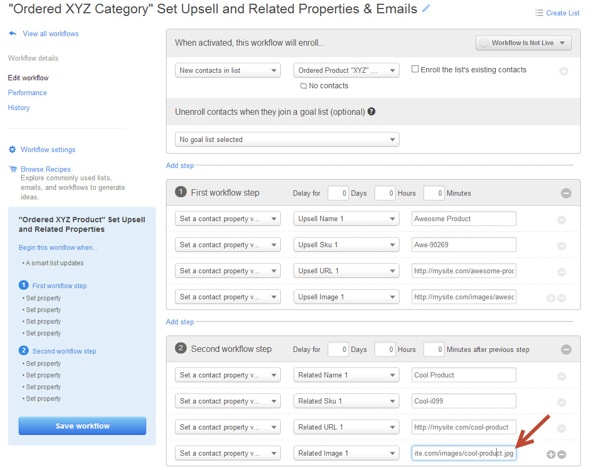Click Add step link above First workflow step
This screenshot has height=470, width=592.
click(x=180, y=165)
